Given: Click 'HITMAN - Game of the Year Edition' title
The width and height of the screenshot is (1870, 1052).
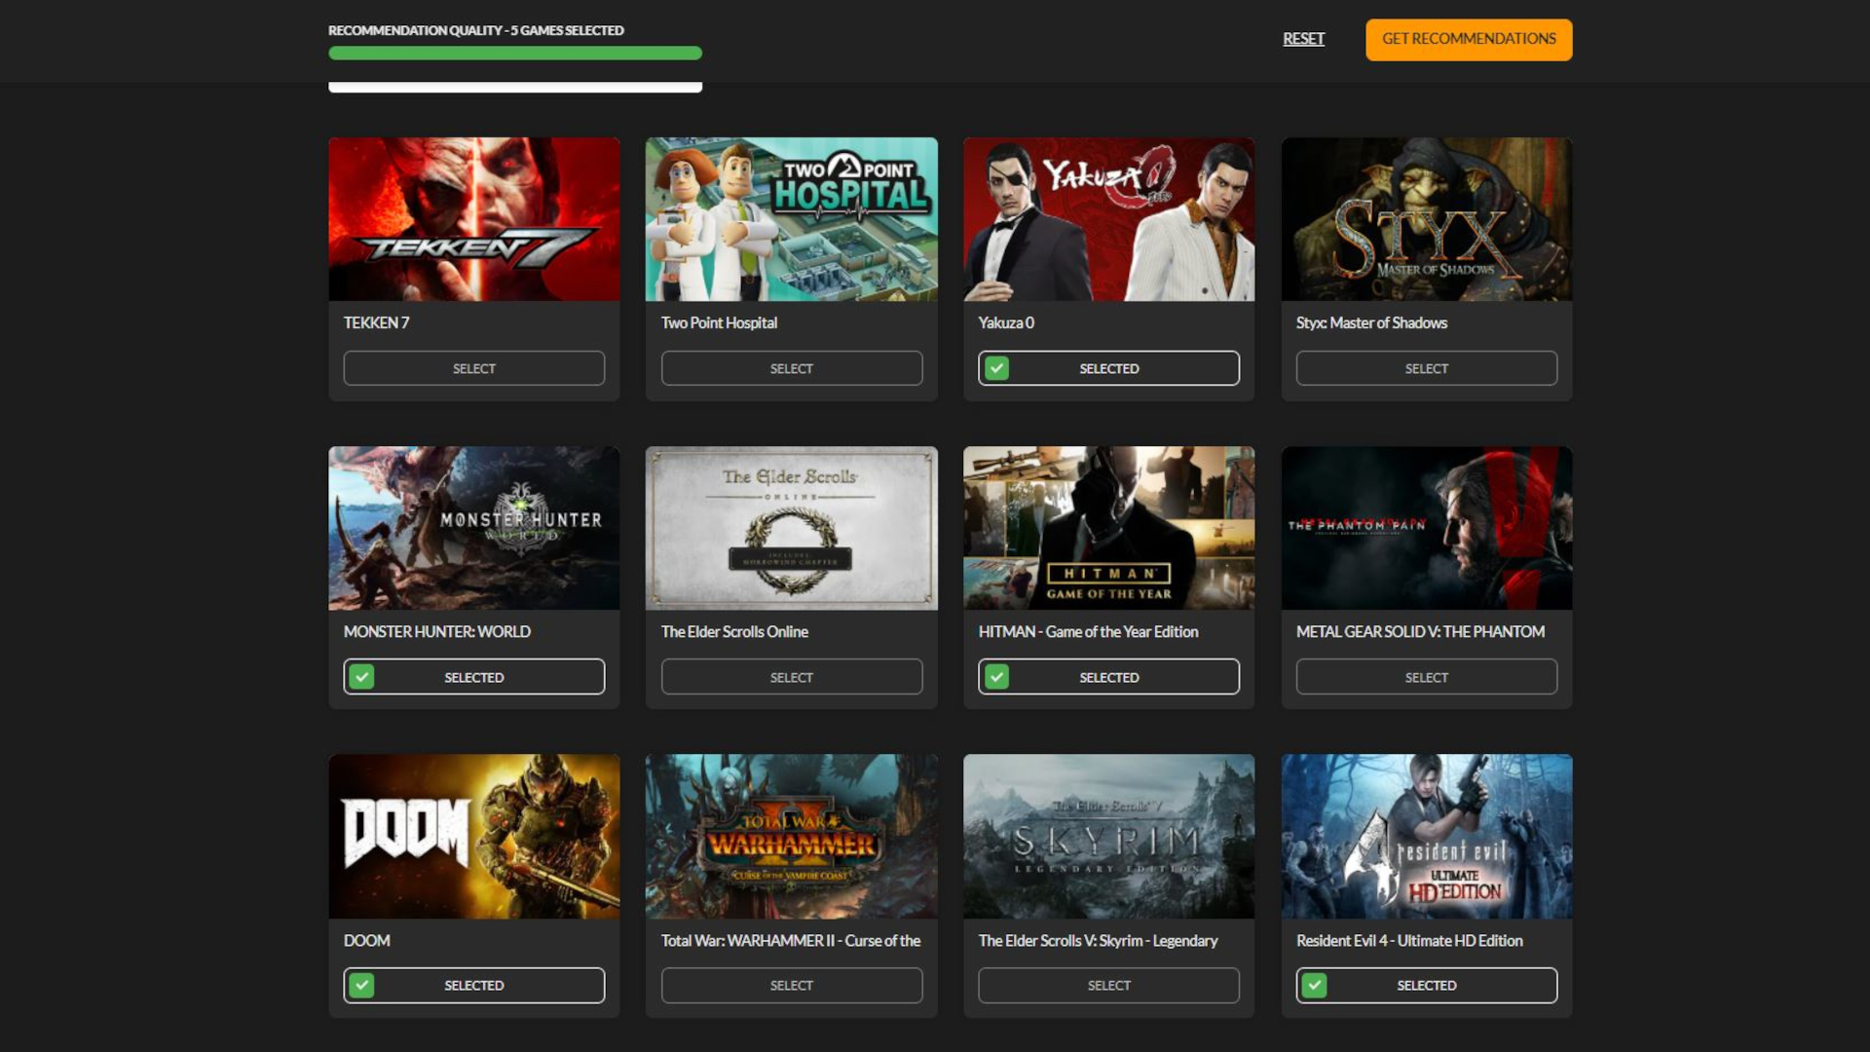Looking at the screenshot, I should [1088, 631].
